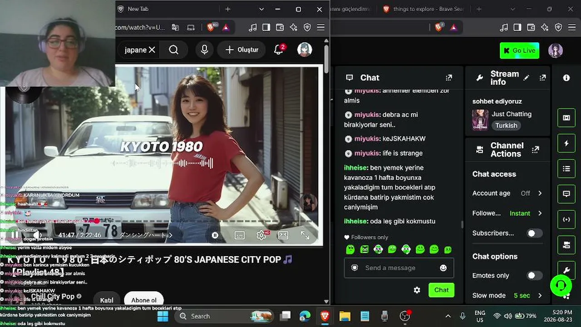Open the YouTube player settings gear
The height and width of the screenshot is (327, 581).
[x=262, y=235]
